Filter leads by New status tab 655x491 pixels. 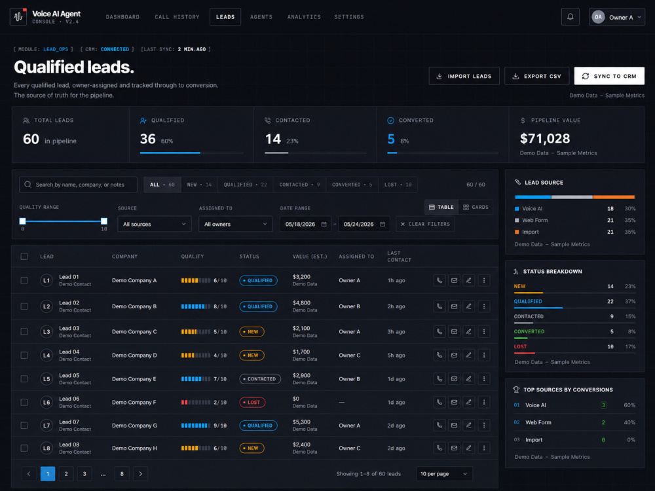pos(199,185)
